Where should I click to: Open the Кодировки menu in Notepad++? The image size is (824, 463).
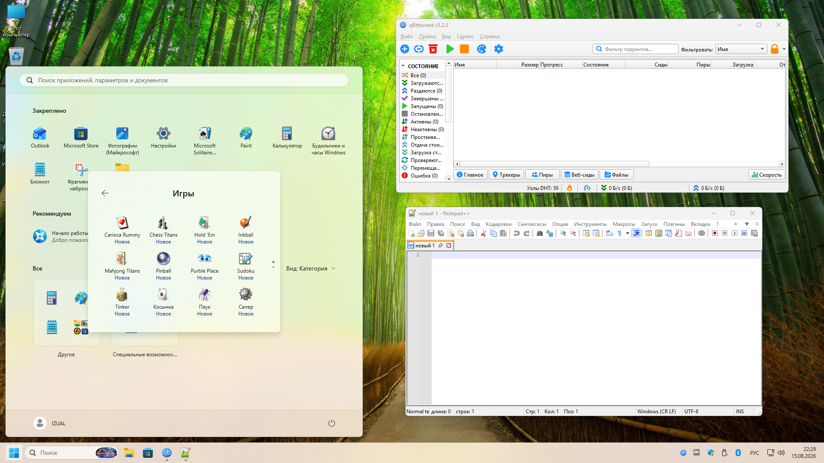(498, 224)
